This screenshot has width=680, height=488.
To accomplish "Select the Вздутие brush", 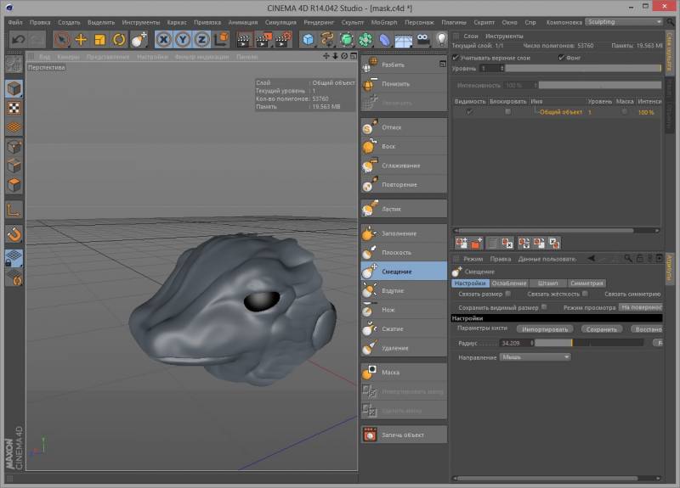I will point(404,290).
